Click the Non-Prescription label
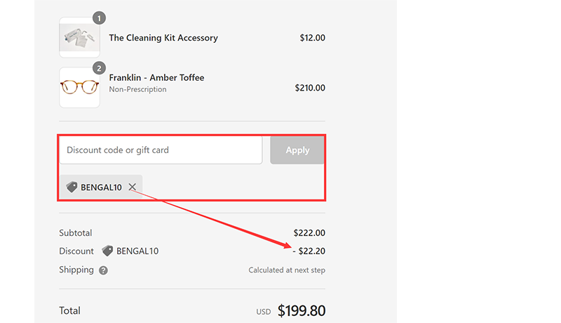Image resolution: width=561 pixels, height=323 pixels. pos(137,90)
